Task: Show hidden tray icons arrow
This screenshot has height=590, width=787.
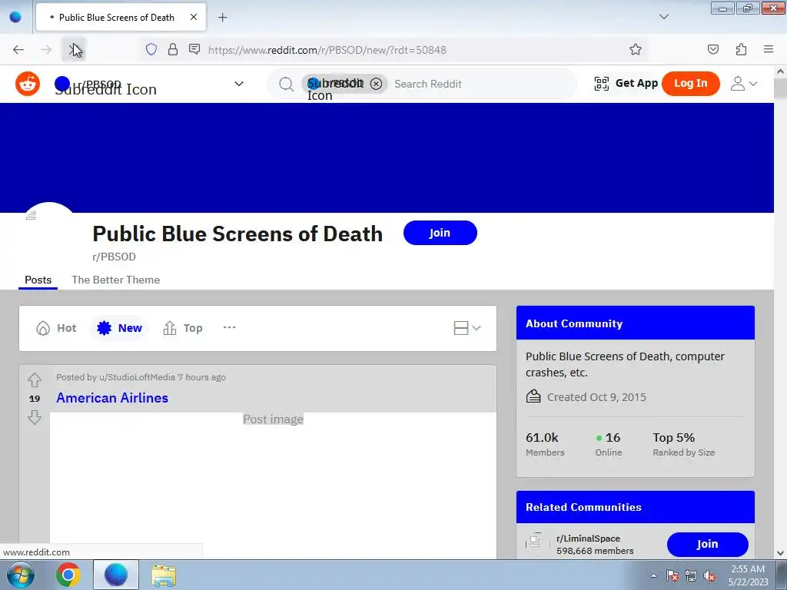Action: (653, 575)
